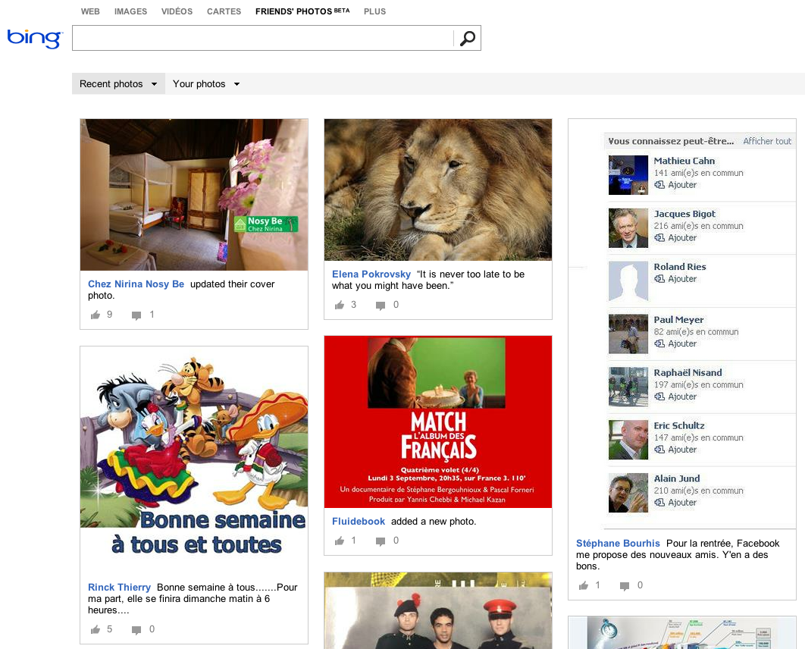This screenshot has height=649, width=805.
Task: Click the name Eric Schultz
Action: pos(679,425)
